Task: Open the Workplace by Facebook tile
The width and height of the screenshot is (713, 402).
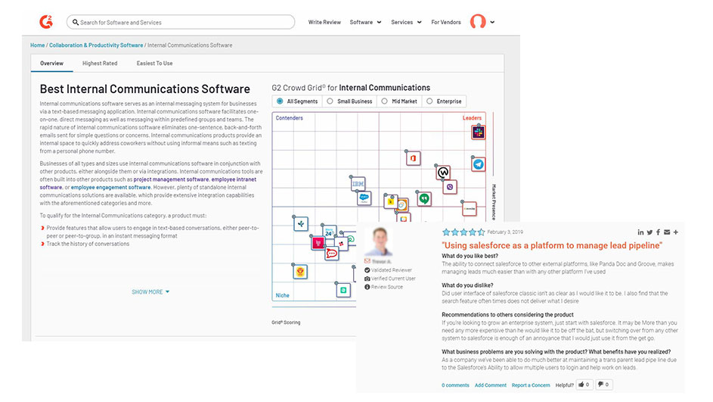Action: pos(443,173)
